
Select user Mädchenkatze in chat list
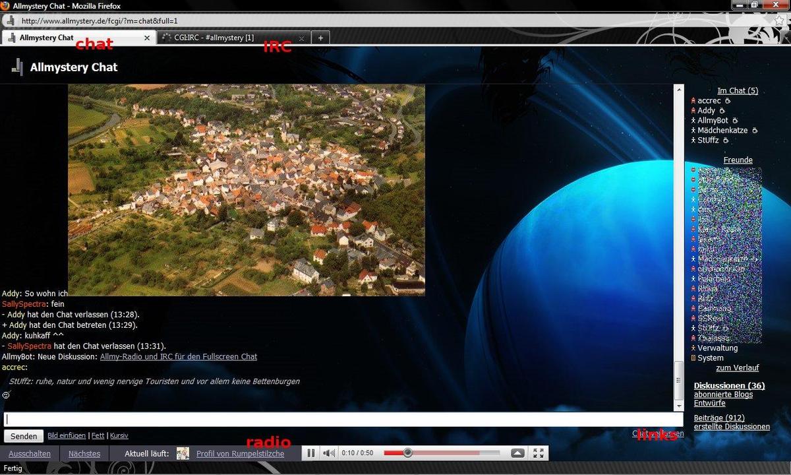point(723,131)
